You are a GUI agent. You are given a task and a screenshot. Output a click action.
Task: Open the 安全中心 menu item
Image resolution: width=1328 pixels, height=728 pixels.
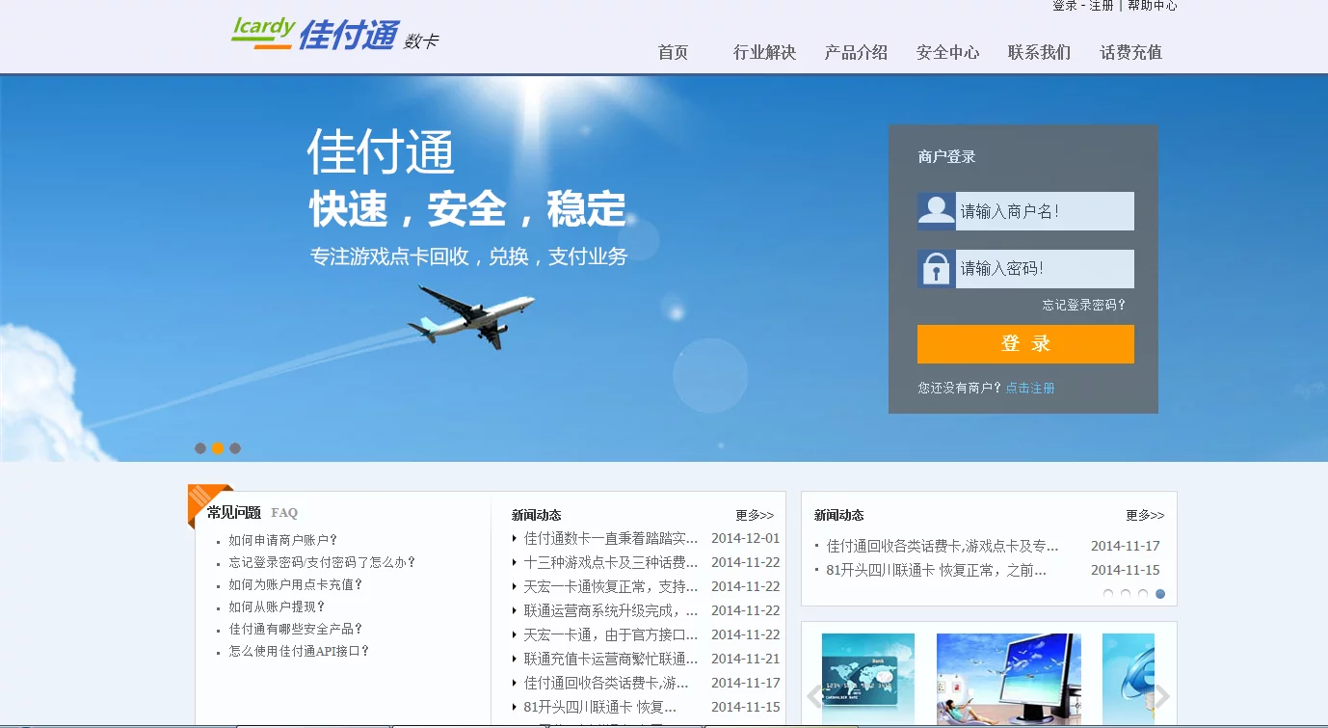pyautogui.click(x=948, y=52)
